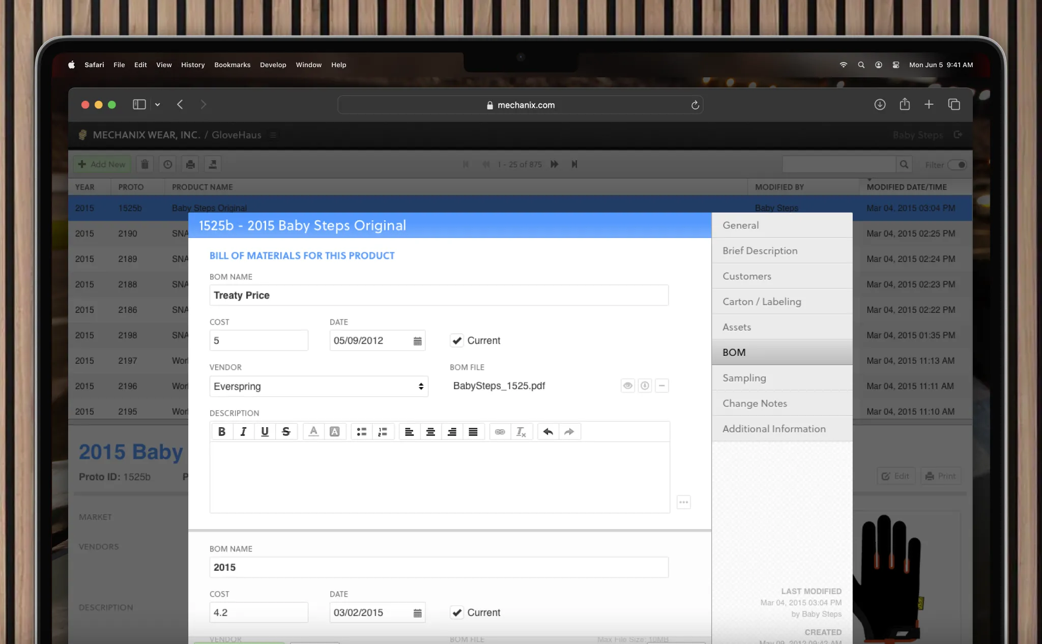The height and width of the screenshot is (644, 1042).
Task: Open Safari History menu
Action: click(x=193, y=65)
